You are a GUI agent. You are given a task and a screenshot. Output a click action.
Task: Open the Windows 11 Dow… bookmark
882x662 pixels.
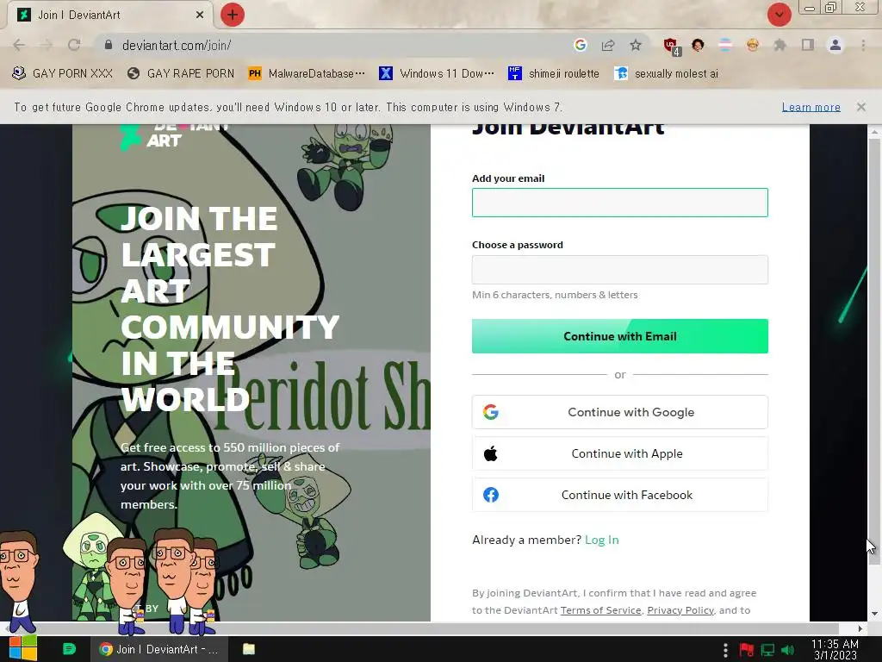pyautogui.click(x=437, y=74)
